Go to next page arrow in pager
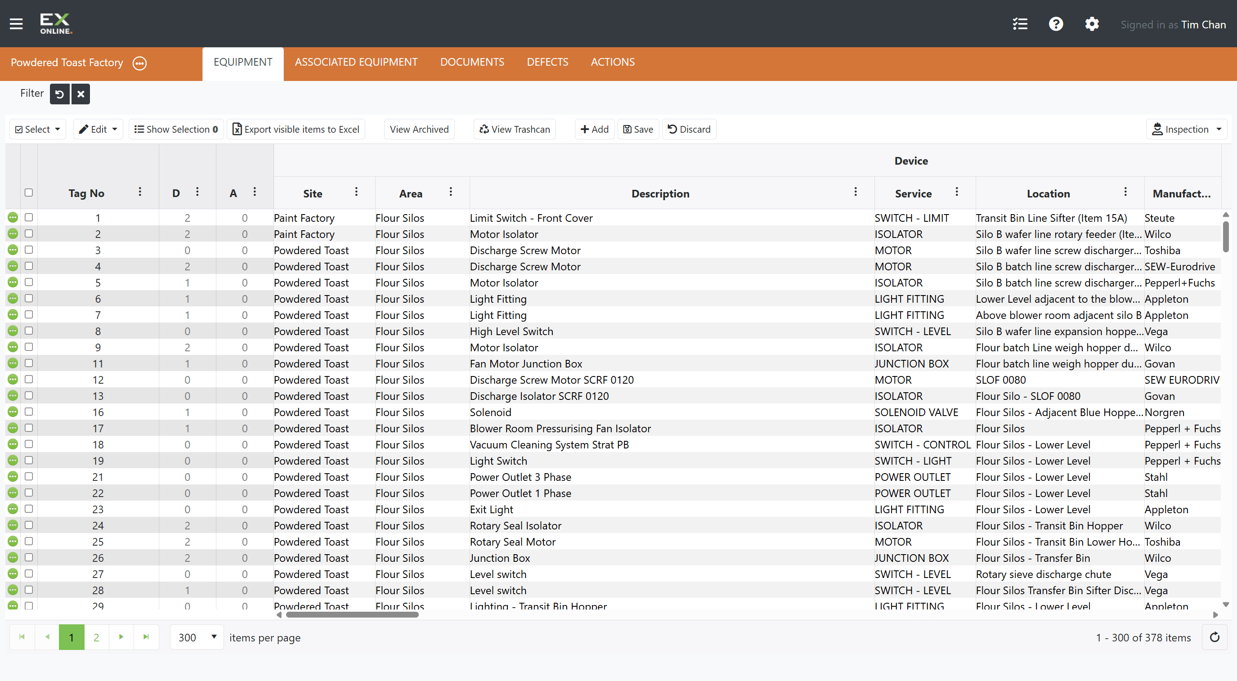Screen dimensions: 1237x681 pyautogui.click(x=121, y=637)
